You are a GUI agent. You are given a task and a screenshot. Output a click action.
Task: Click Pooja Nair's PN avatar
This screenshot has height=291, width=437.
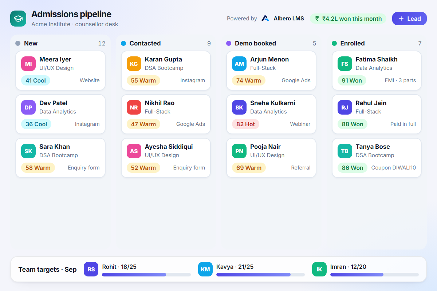(x=239, y=151)
